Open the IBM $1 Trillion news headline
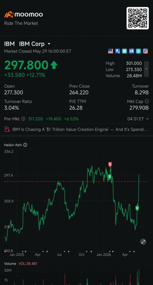This screenshot has height=285, width=153. (x=80, y=129)
